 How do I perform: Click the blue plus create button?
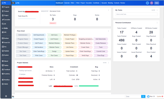coord(147,3)
